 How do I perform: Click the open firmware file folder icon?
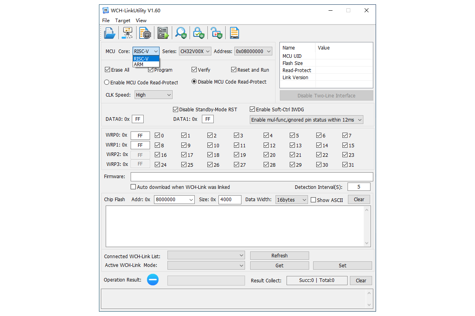(110, 33)
